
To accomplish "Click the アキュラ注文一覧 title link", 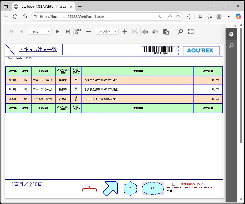I will [x=38, y=49].
